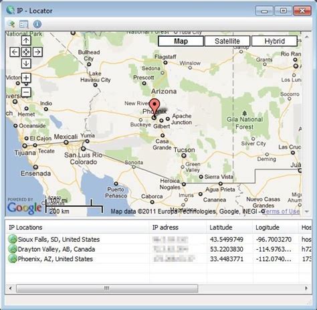Open the Terms of Use link
The image size is (317, 310).
[x=282, y=211]
